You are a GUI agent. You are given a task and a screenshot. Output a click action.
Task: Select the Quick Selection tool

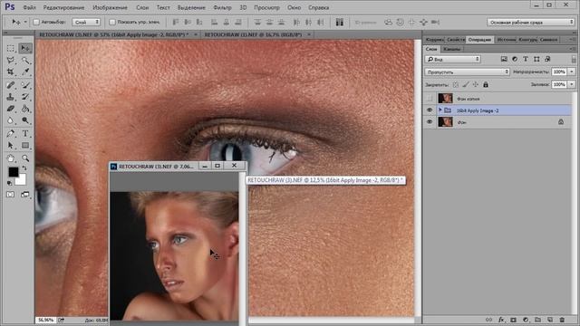[25, 61]
